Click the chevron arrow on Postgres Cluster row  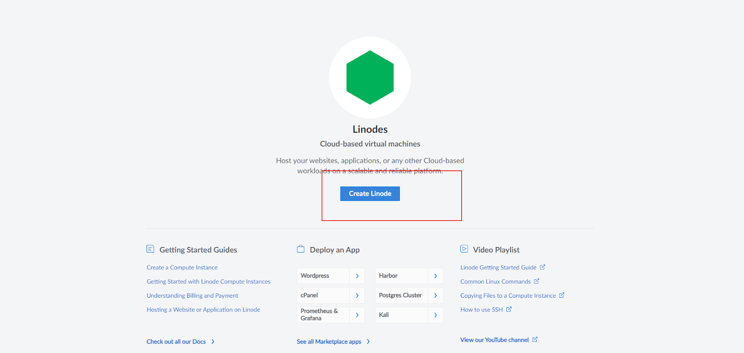(435, 295)
